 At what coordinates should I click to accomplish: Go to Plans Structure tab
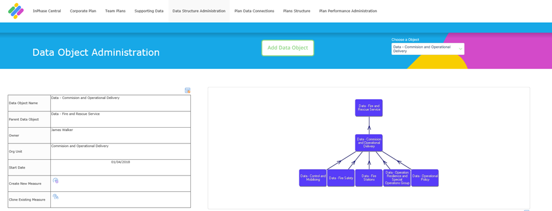(x=297, y=11)
